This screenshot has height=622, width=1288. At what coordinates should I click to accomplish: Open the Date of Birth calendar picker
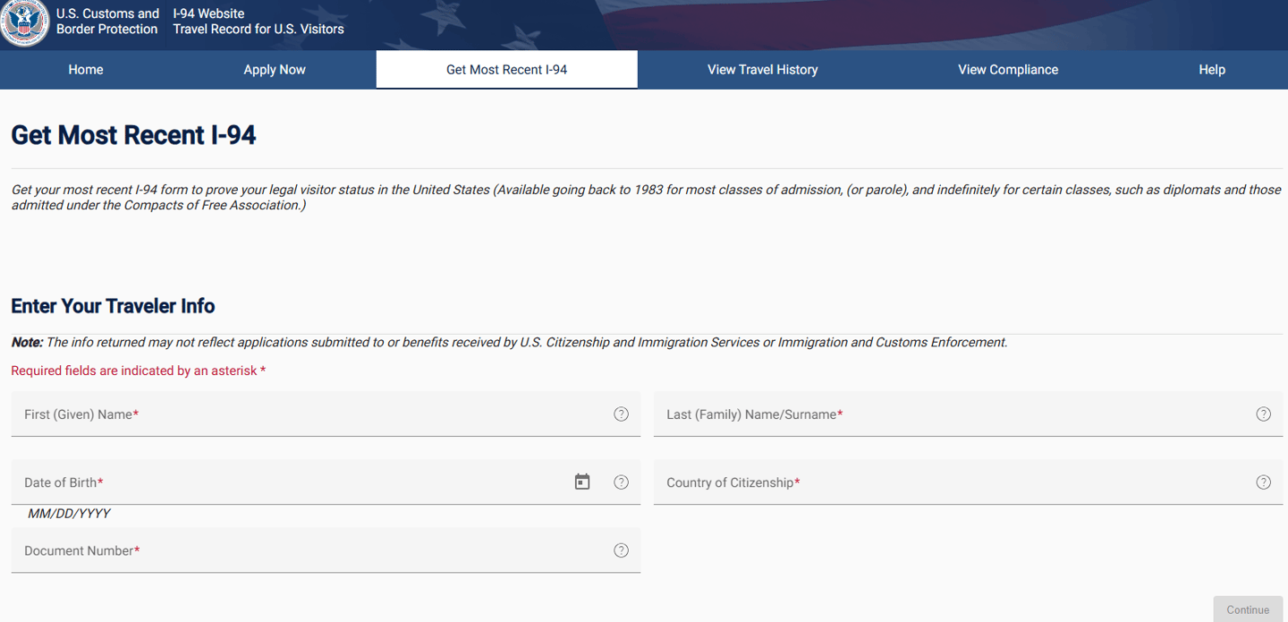point(582,482)
